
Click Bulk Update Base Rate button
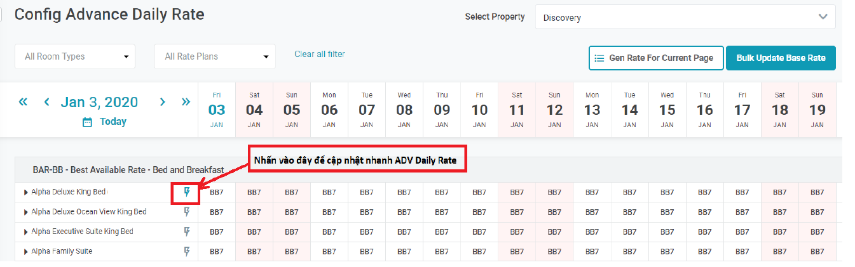781,58
